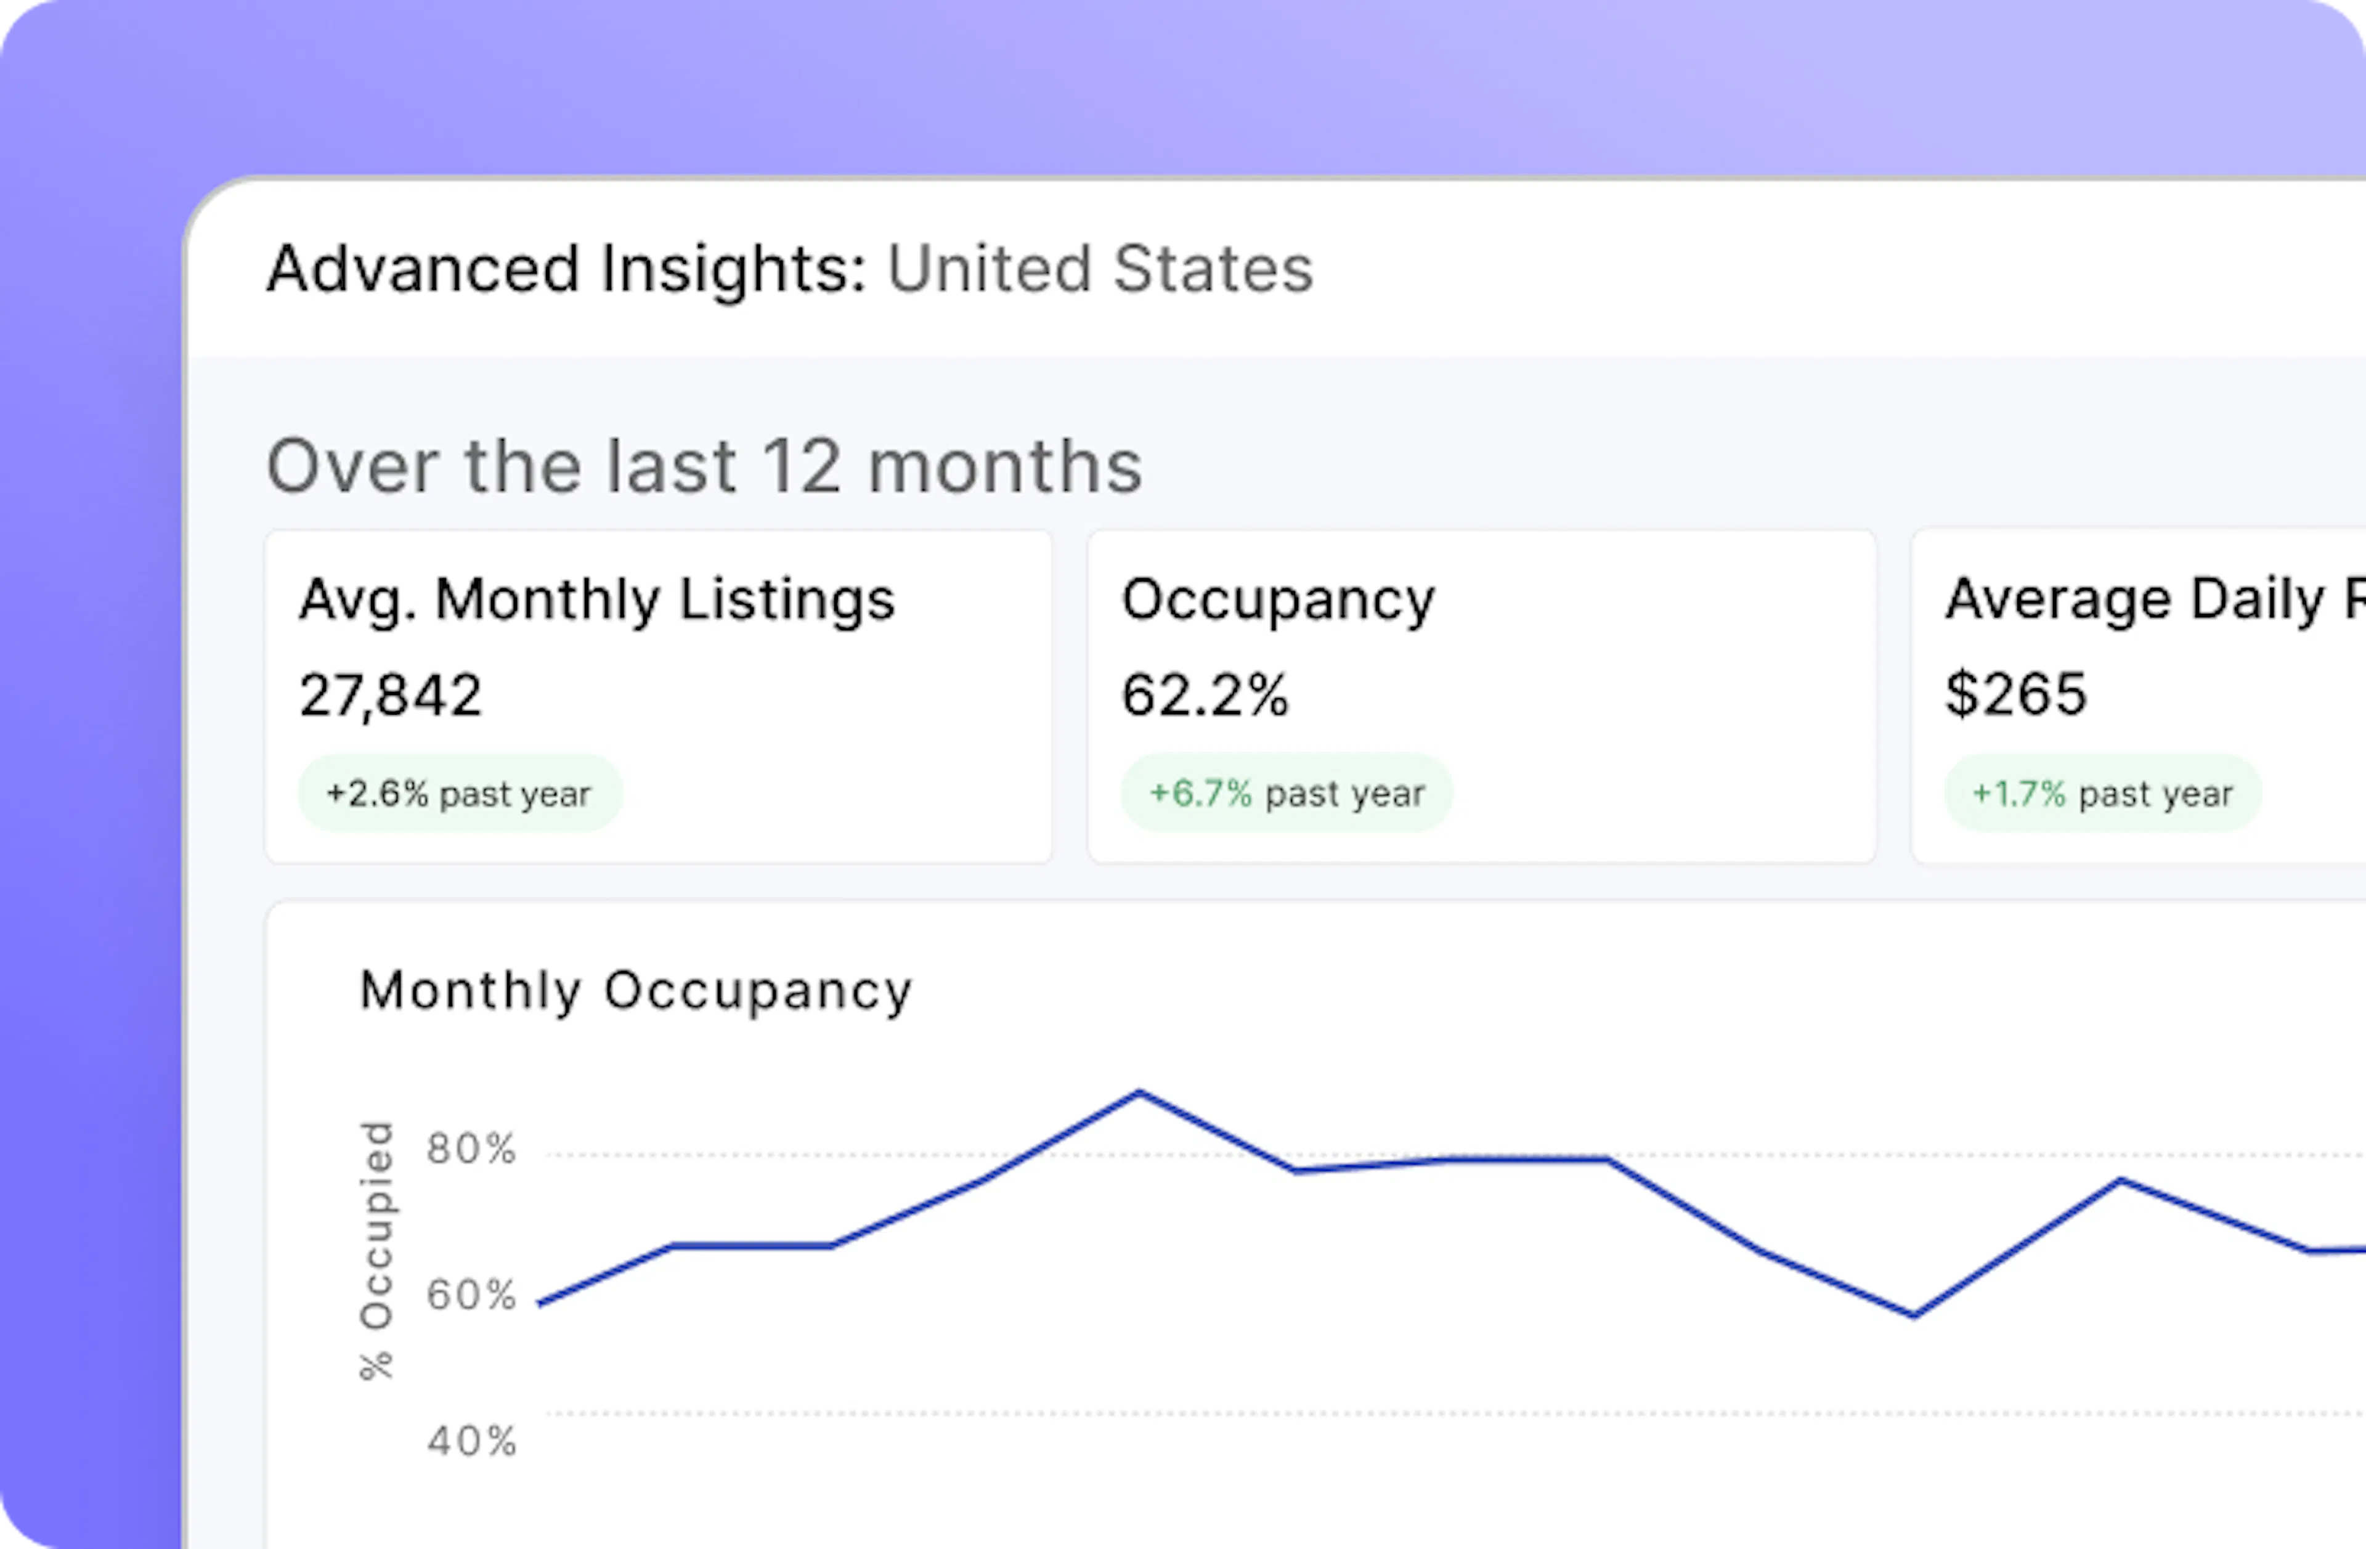Screen dimensions: 2366x1549
Task: Click the $265 daily rate value
Action: coord(2016,693)
